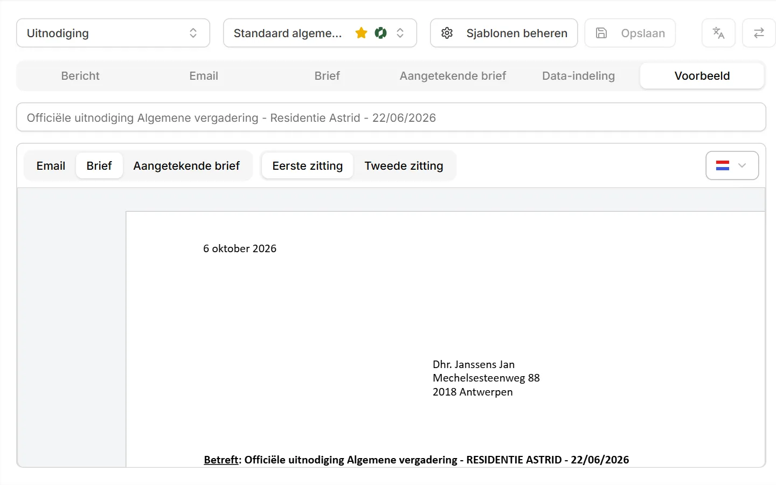Click the translate languages icon button
This screenshot has height=485, width=776.
[718, 33]
